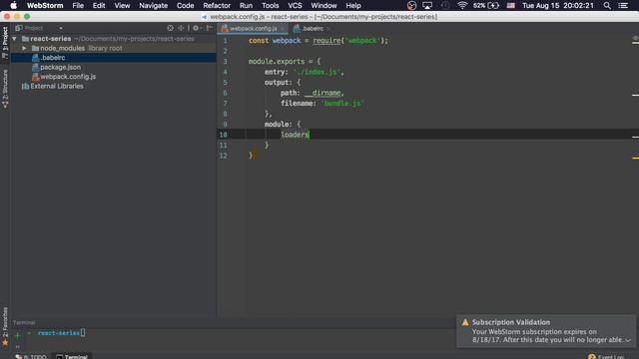
Task: Click the Time Machine icon in menu bar
Action: (x=445, y=5)
